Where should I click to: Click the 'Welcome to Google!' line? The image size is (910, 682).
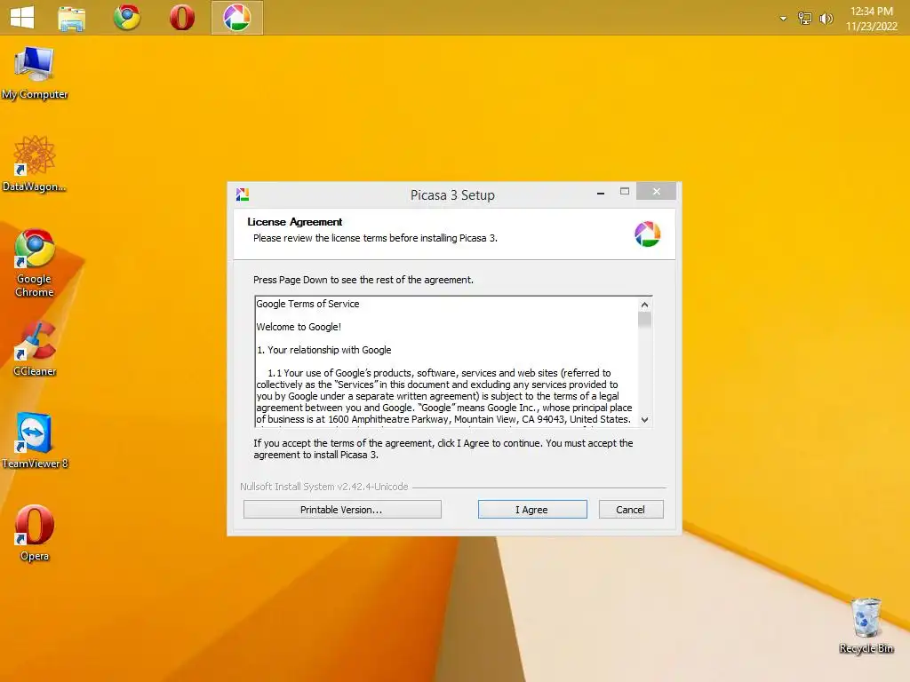(299, 327)
